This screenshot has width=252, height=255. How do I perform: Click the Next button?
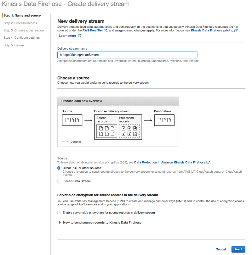click(238, 249)
